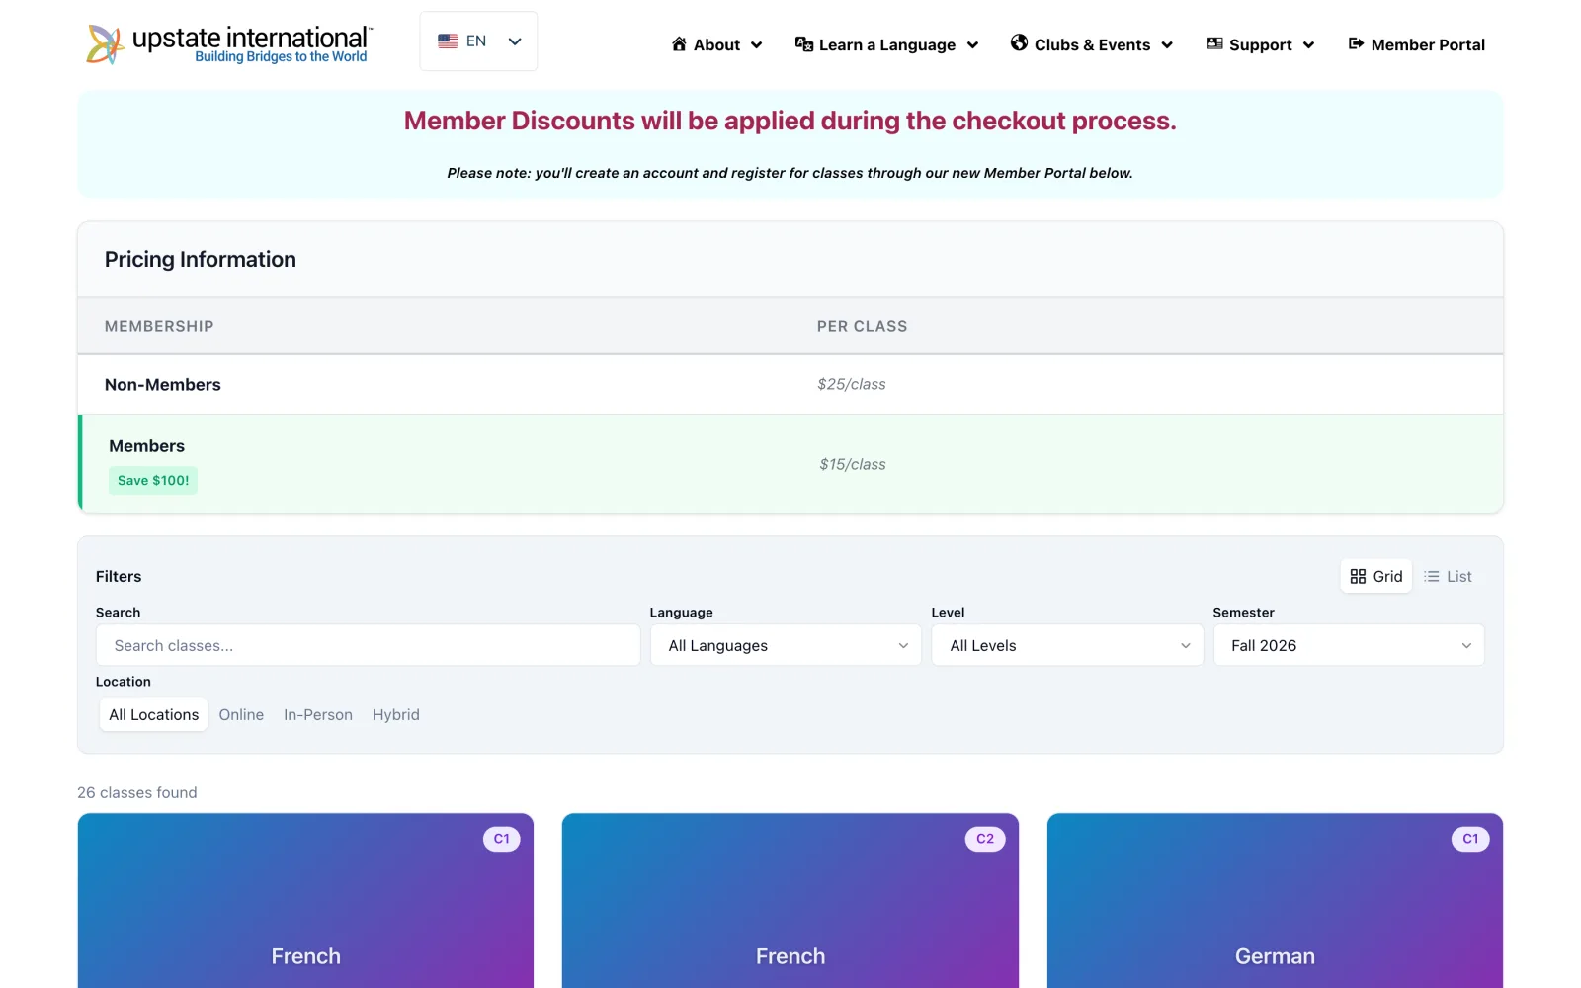Switch to Grid view
Viewport: 1581px width, 988px height.
[1376, 576]
